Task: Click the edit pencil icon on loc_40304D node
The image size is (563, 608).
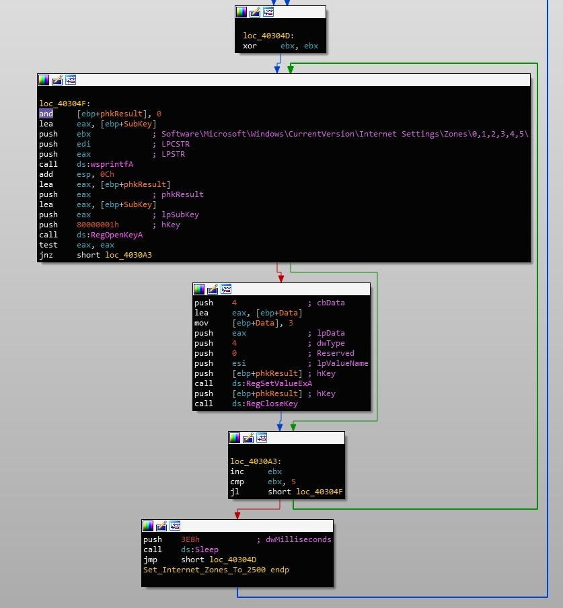Action: tap(255, 12)
